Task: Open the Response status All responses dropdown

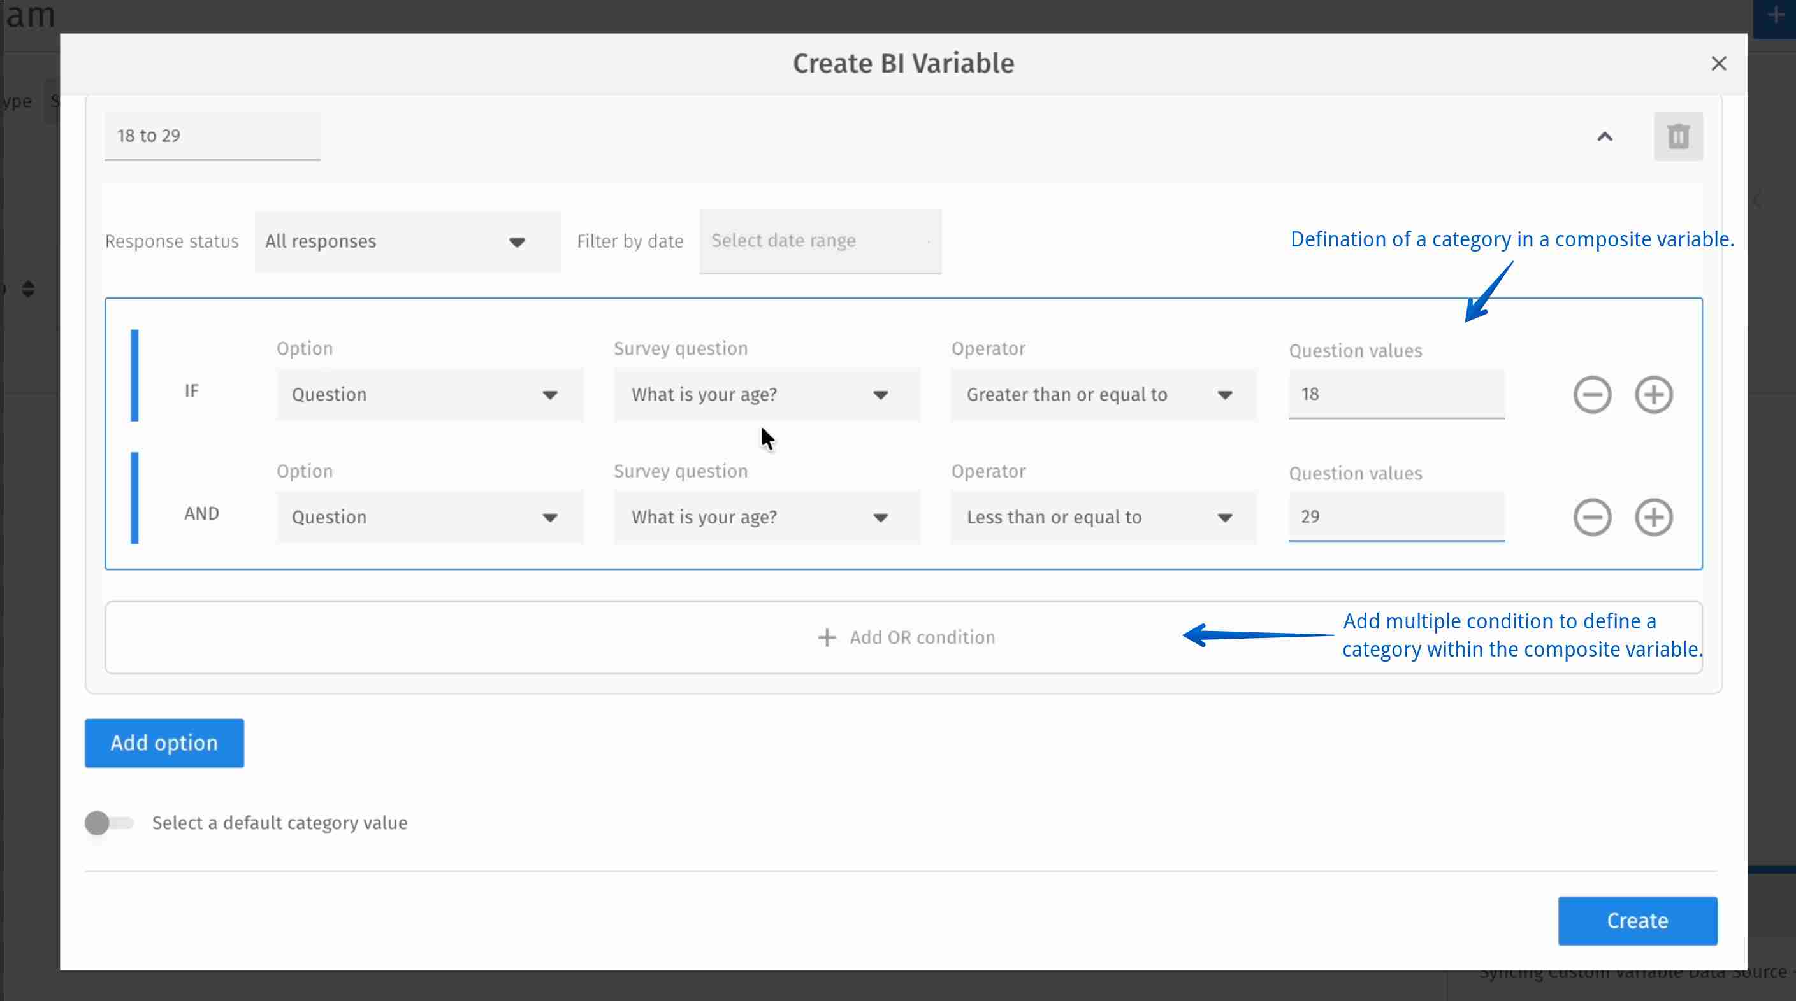Action: pos(407,242)
